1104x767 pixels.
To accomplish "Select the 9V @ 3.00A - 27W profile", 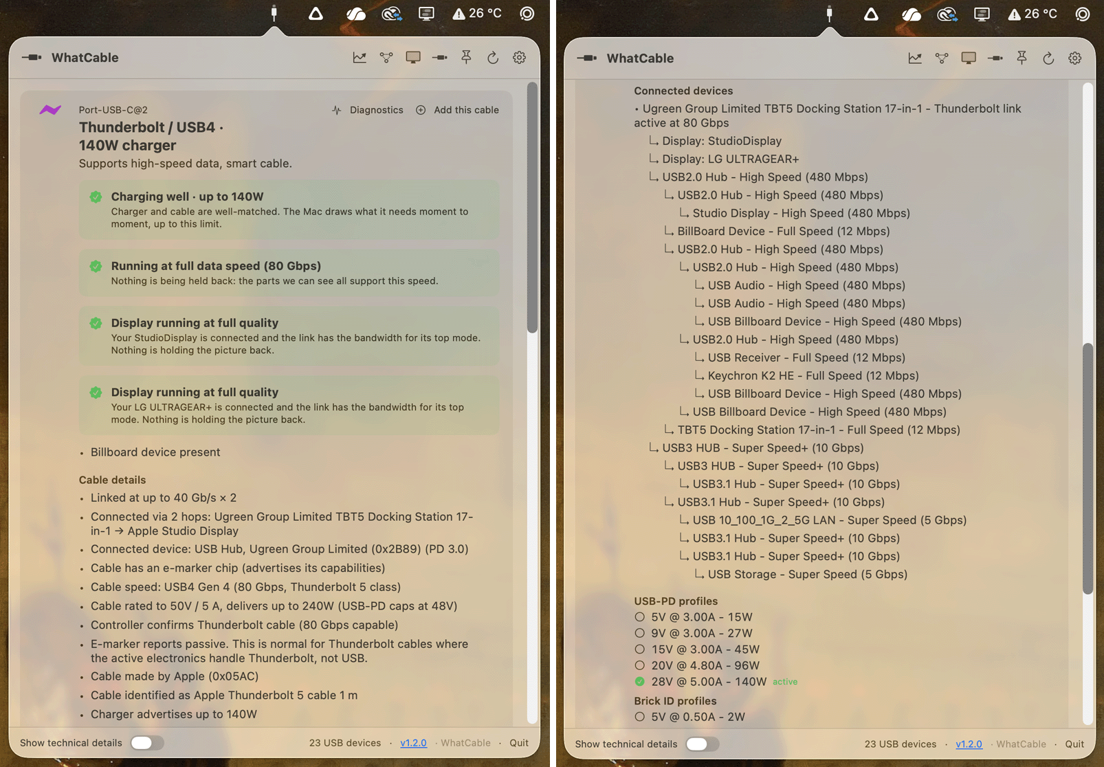I will tap(694, 633).
